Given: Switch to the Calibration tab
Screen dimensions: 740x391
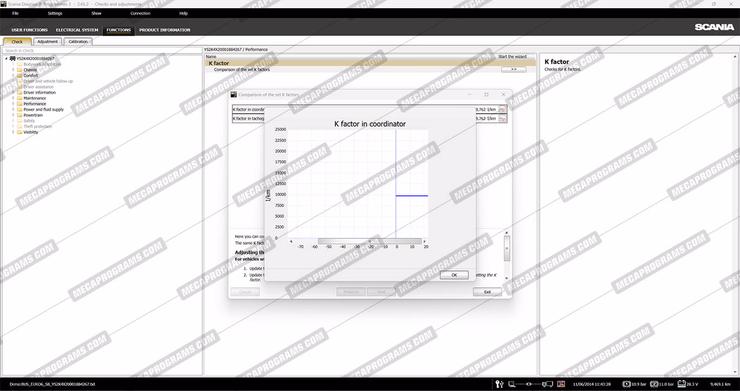Looking at the screenshot, I should [x=78, y=42].
